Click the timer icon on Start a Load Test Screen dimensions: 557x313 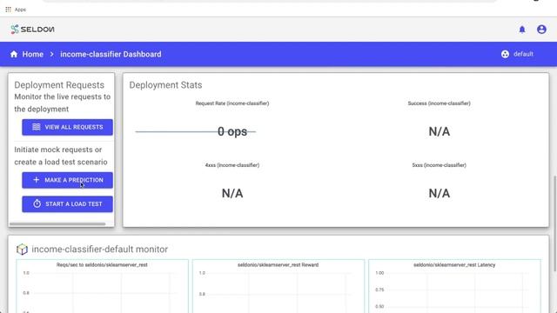coord(37,203)
